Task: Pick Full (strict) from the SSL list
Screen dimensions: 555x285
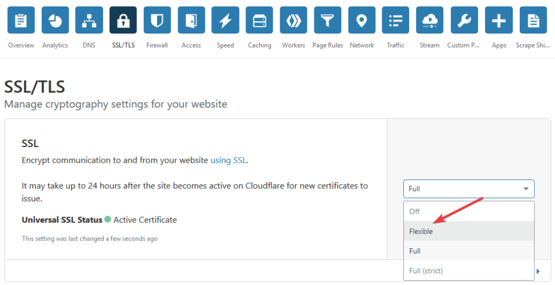Action: tap(469, 271)
